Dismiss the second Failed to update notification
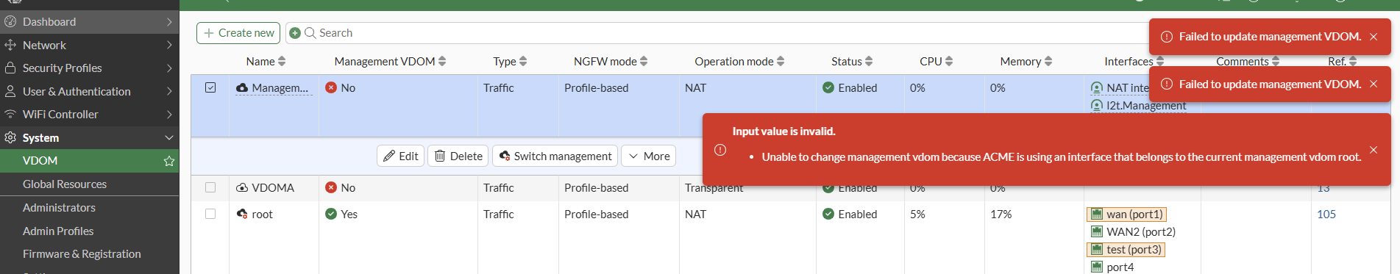 click(1374, 84)
